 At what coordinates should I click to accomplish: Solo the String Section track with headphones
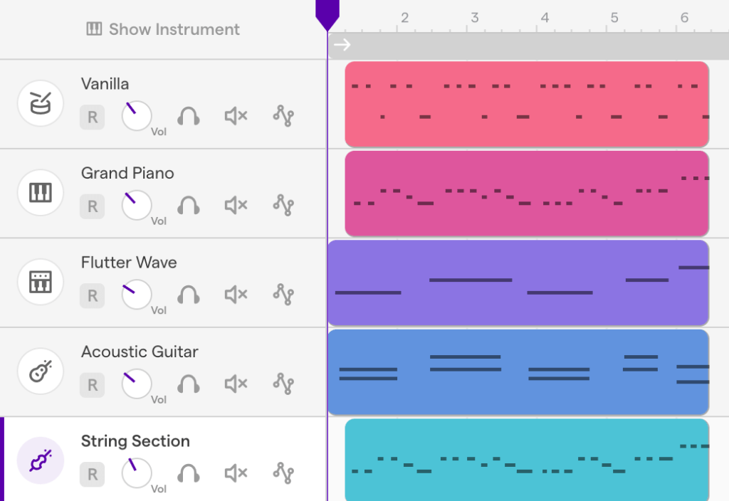click(189, 473)
